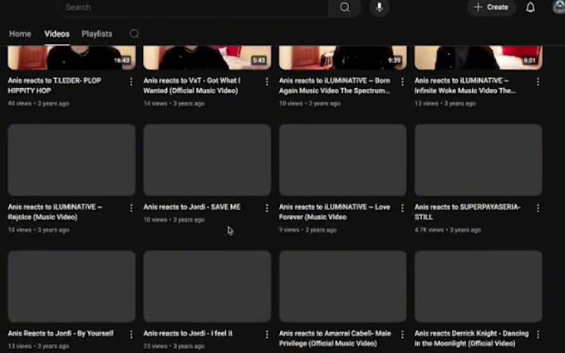Click placeholder thumbnail above Jordi - By Yourself title
This screenshot has height=353, width=565.
pyautogui.click(x=71, y=287)
